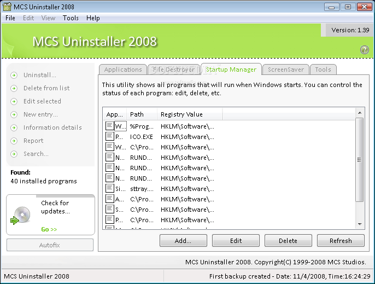
Task: Click the CD update icon
Action: (21, 216)
